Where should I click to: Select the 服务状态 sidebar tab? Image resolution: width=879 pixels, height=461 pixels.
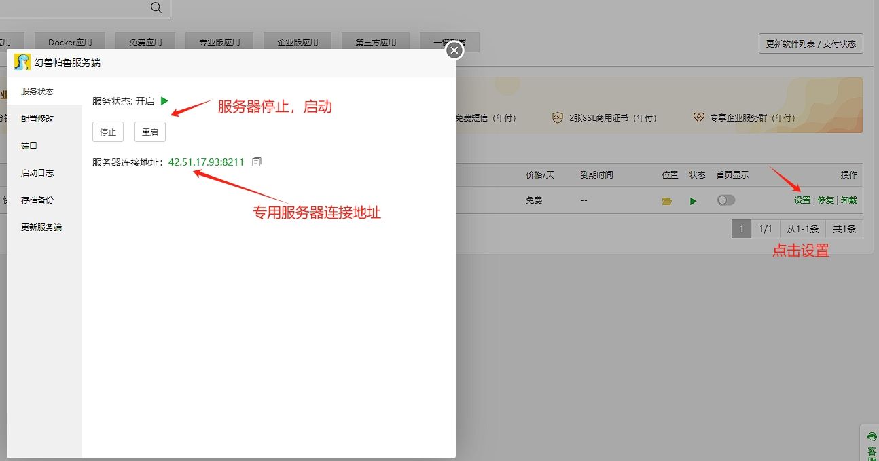(45, 91)
